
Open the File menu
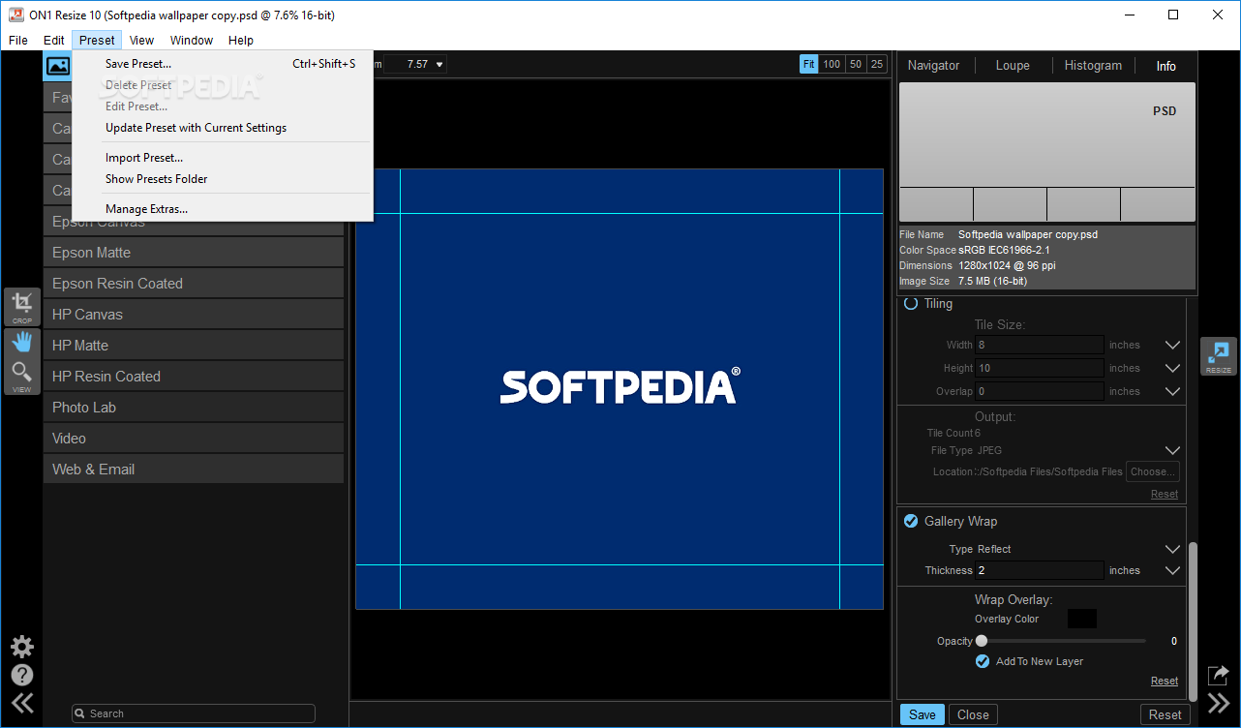coord(18,40)
